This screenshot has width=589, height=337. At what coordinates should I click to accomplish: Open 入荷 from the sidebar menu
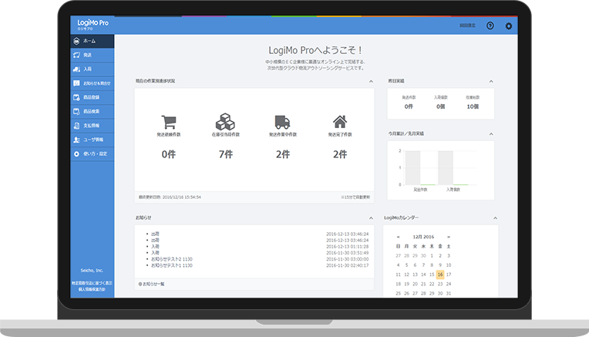point(92,69)
